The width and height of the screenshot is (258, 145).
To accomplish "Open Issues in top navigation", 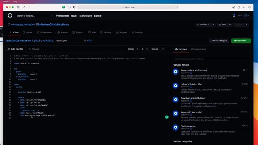I will pos(74,16).
